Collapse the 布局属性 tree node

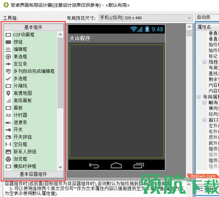198,97
